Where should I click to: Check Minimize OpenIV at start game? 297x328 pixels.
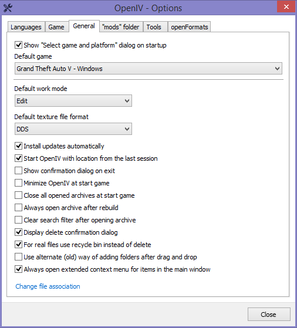click(18, 183)
